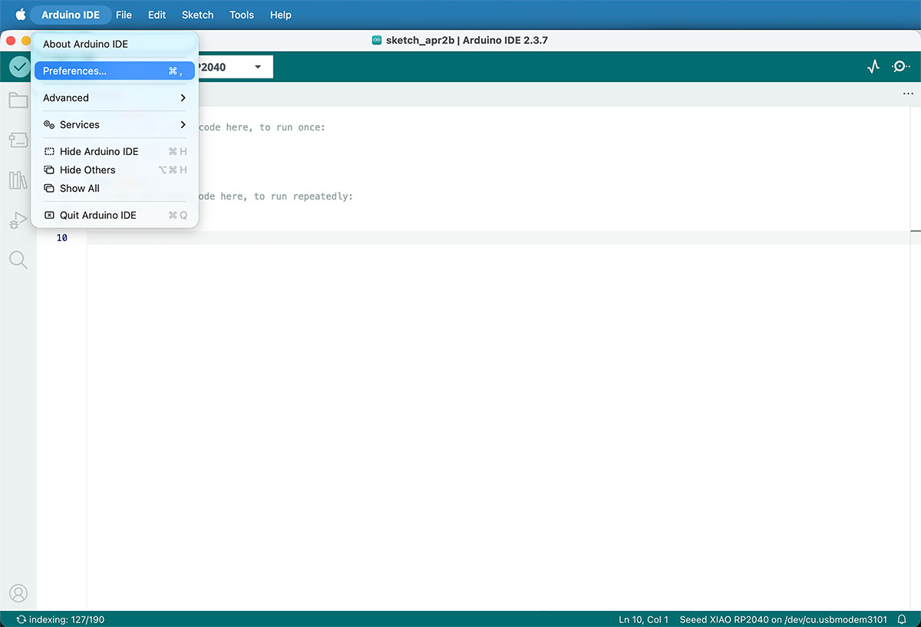Click Seeed XIAO RP2040 board status text
Viewport: 921px width, 627px height.
pyautogui.click(x=784, y=619)
